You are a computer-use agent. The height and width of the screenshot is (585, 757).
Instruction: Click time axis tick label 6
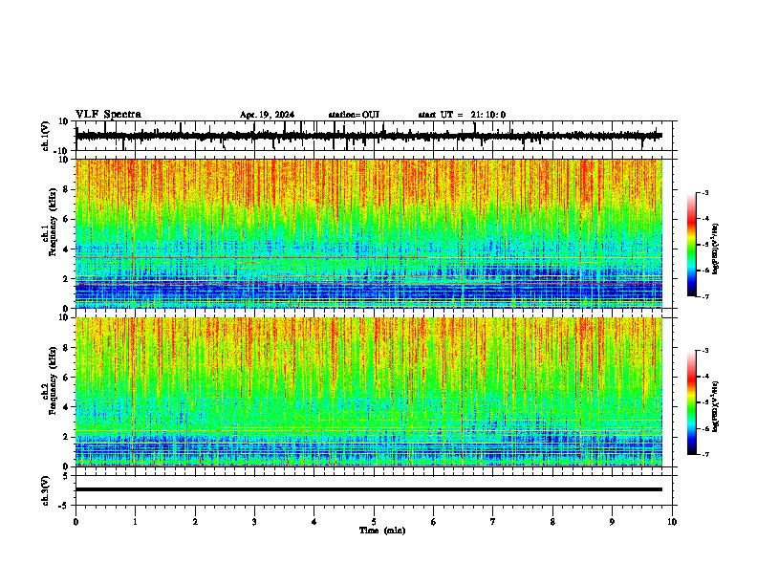(x=434, y=522)
